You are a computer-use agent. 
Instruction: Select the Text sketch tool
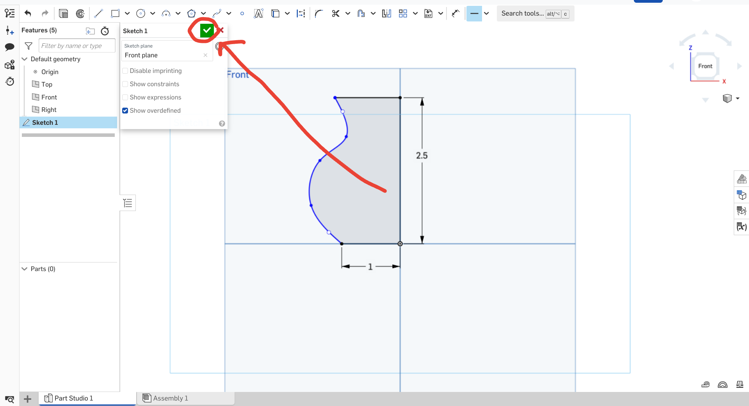(258, 14)
